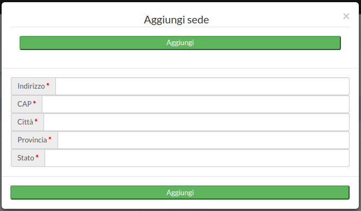Click the dark backdrop below the dialog

pos(180,210)
